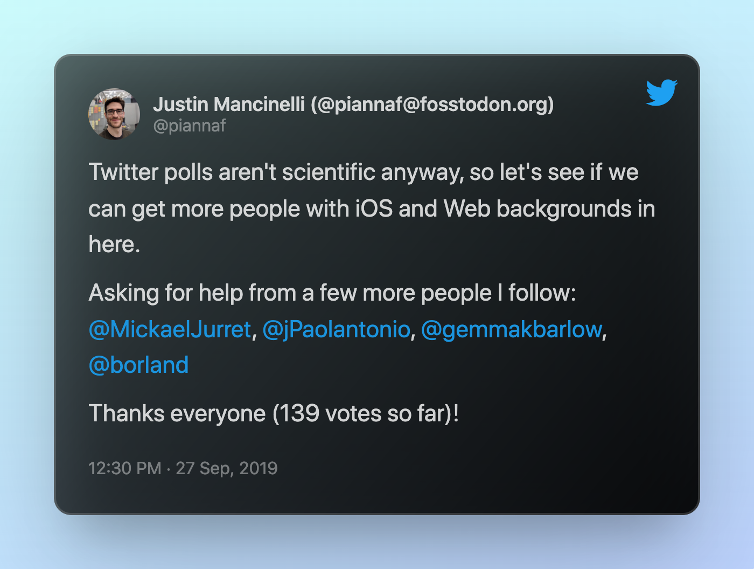Viewport: 754px width, 569px height.
Task: Click the 12:30 PM timestamp
Action: (125, 468)
